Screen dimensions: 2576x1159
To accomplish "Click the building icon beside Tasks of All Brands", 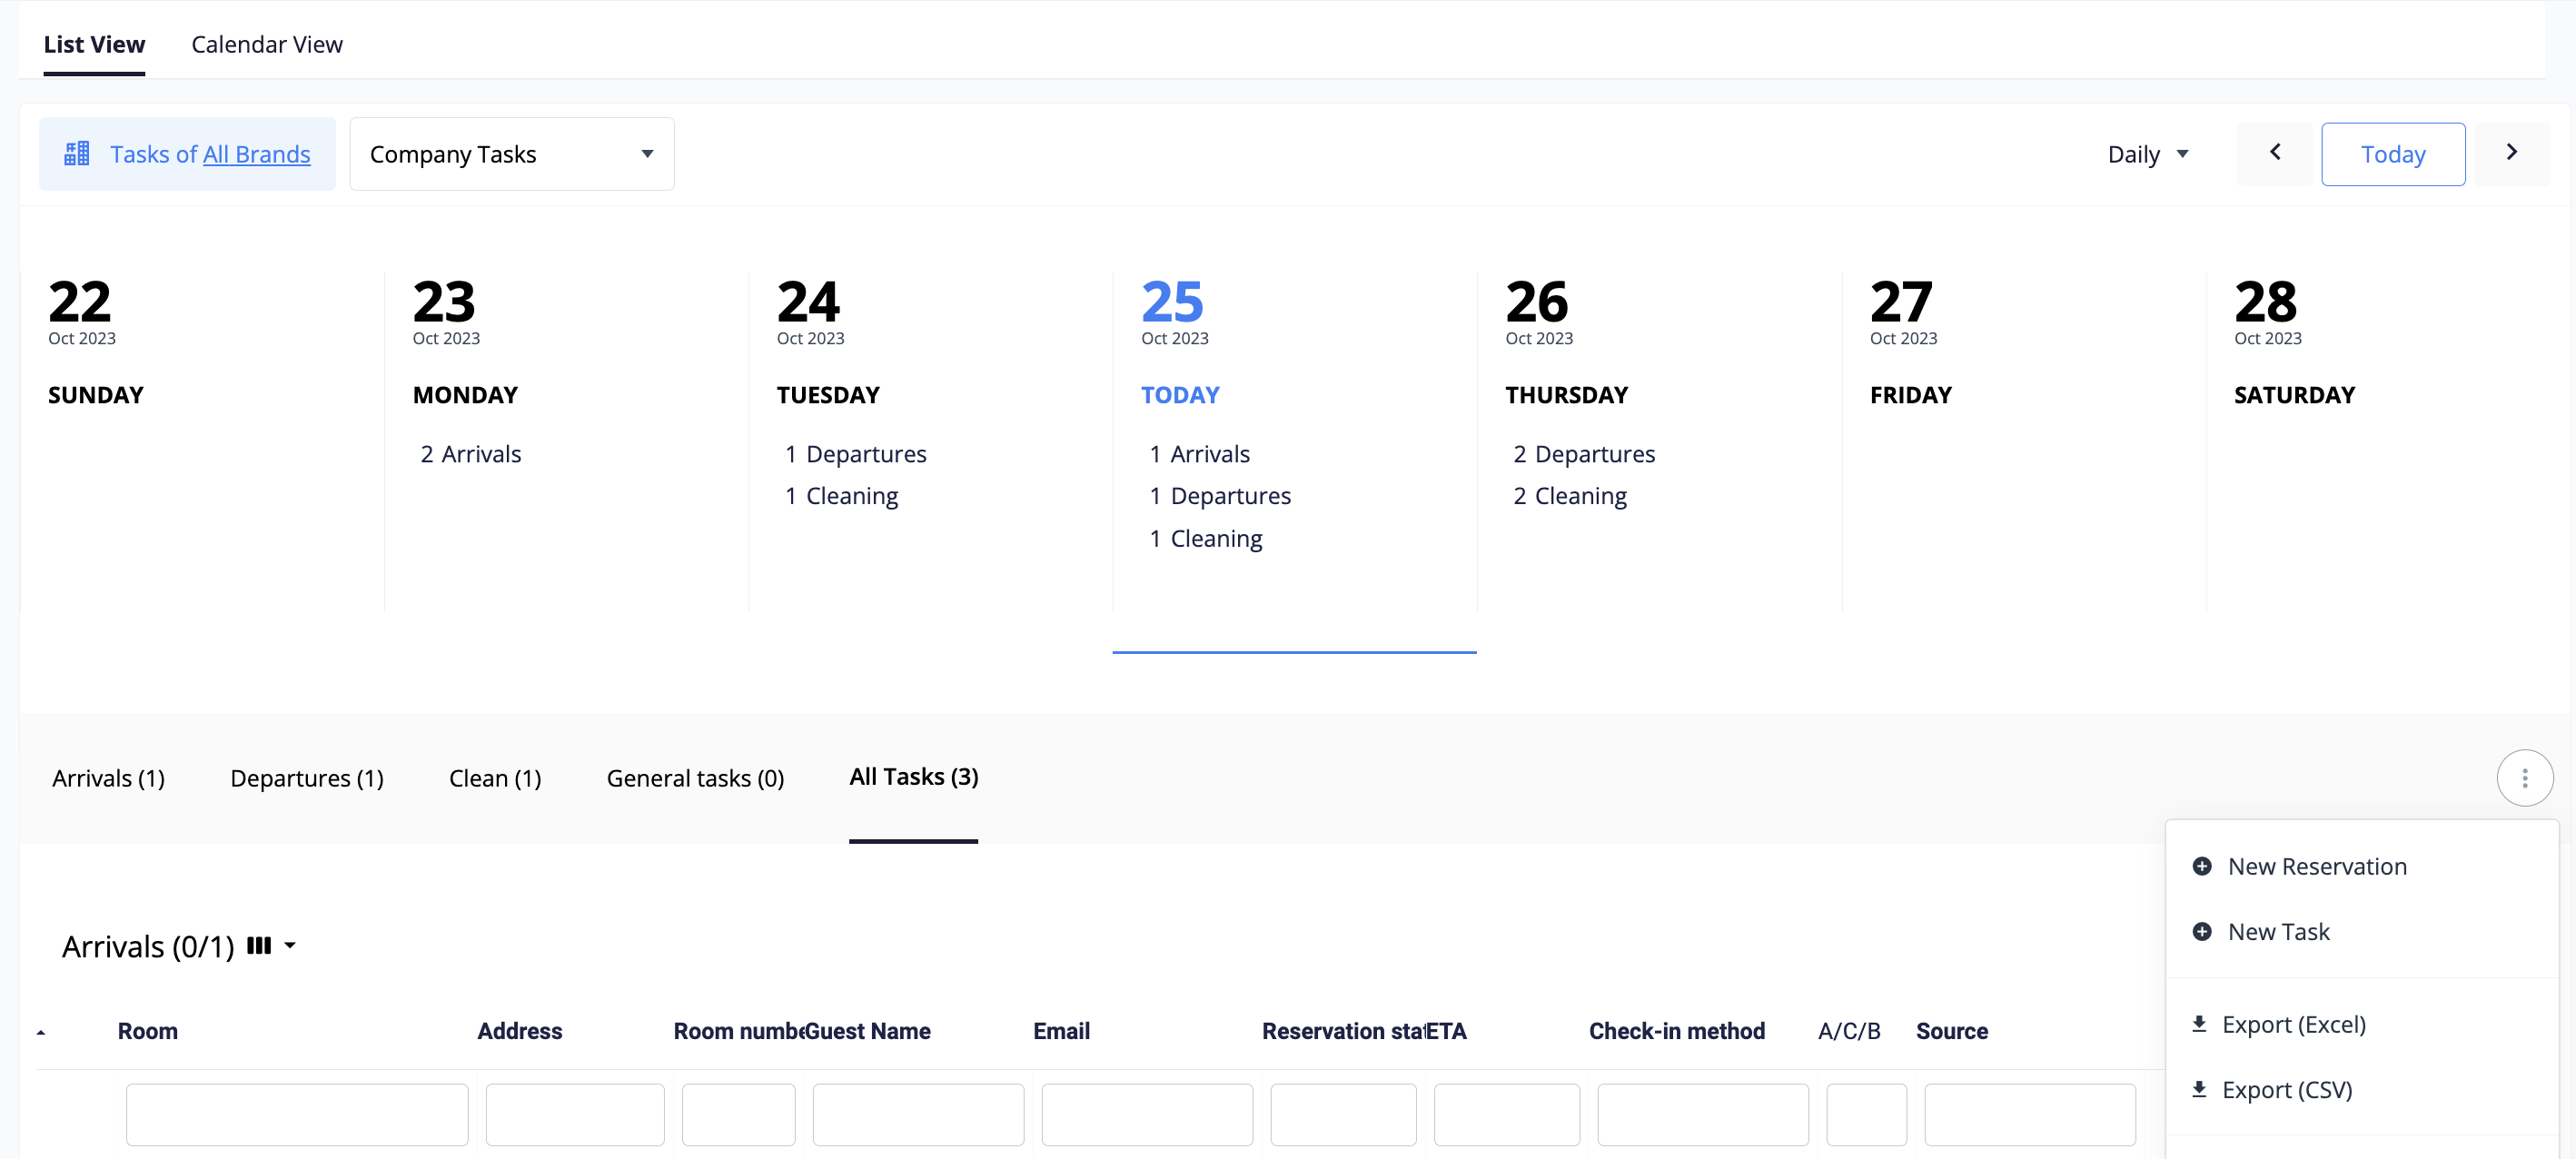I will tap(77, 154).
